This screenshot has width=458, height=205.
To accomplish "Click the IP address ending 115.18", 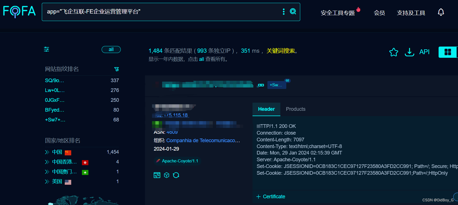I will [x=172, y=115].
